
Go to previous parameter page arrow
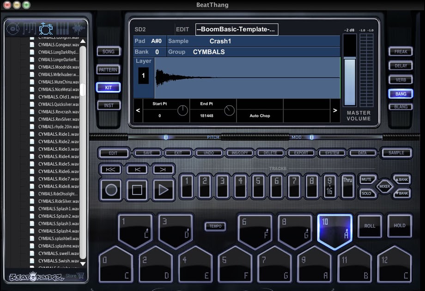pos(138,110)
